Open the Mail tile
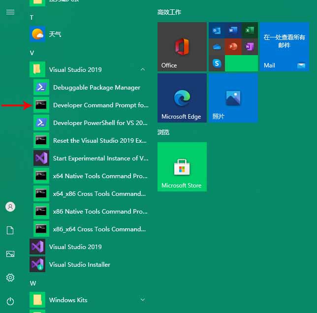317x313 pixels. pyautogui.click(x=285, y=47)
